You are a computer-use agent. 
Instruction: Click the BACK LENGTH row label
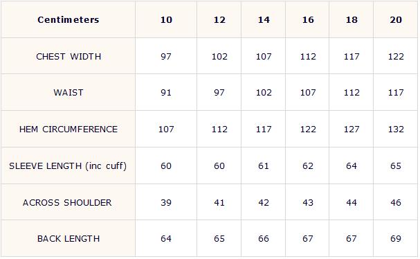69,239
